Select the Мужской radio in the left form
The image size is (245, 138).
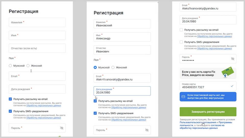coord(10,66)
